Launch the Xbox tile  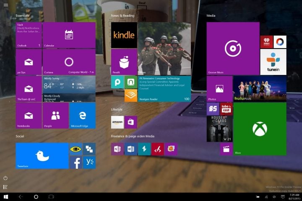(x=260, y=129)
